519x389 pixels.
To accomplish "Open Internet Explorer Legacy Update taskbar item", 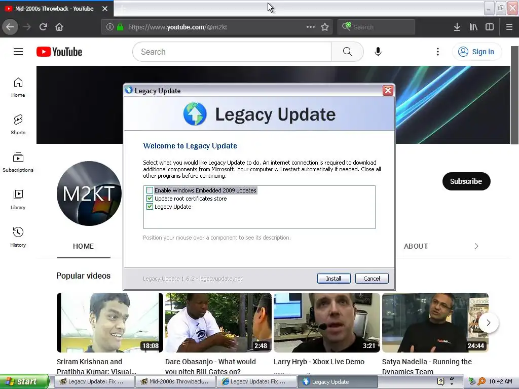I will click(256, 382).
